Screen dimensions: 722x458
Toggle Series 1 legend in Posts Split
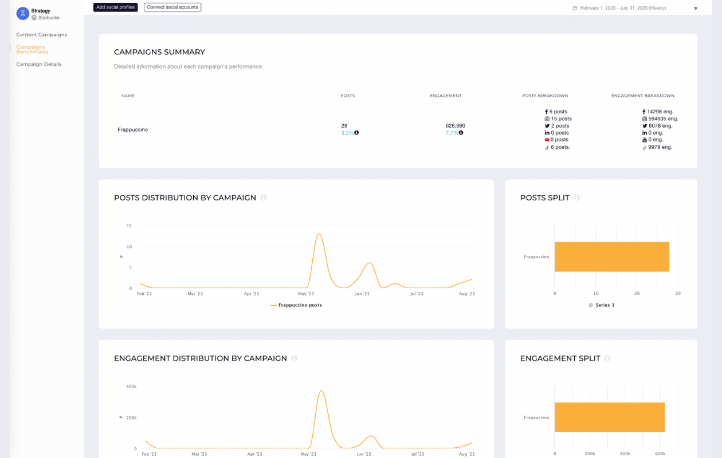click(x=601, y=305)
